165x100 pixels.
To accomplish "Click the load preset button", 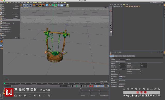I will coord(114,86).
